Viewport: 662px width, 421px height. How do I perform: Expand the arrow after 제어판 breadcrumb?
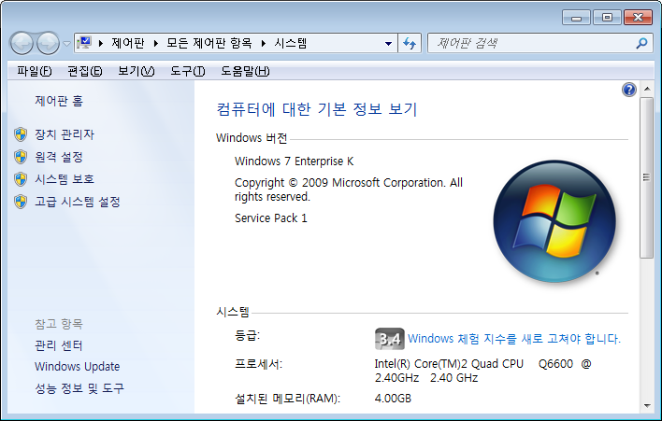(x=156, y=43)
